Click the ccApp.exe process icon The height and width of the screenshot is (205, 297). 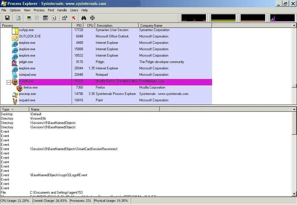tap(15, 31)
